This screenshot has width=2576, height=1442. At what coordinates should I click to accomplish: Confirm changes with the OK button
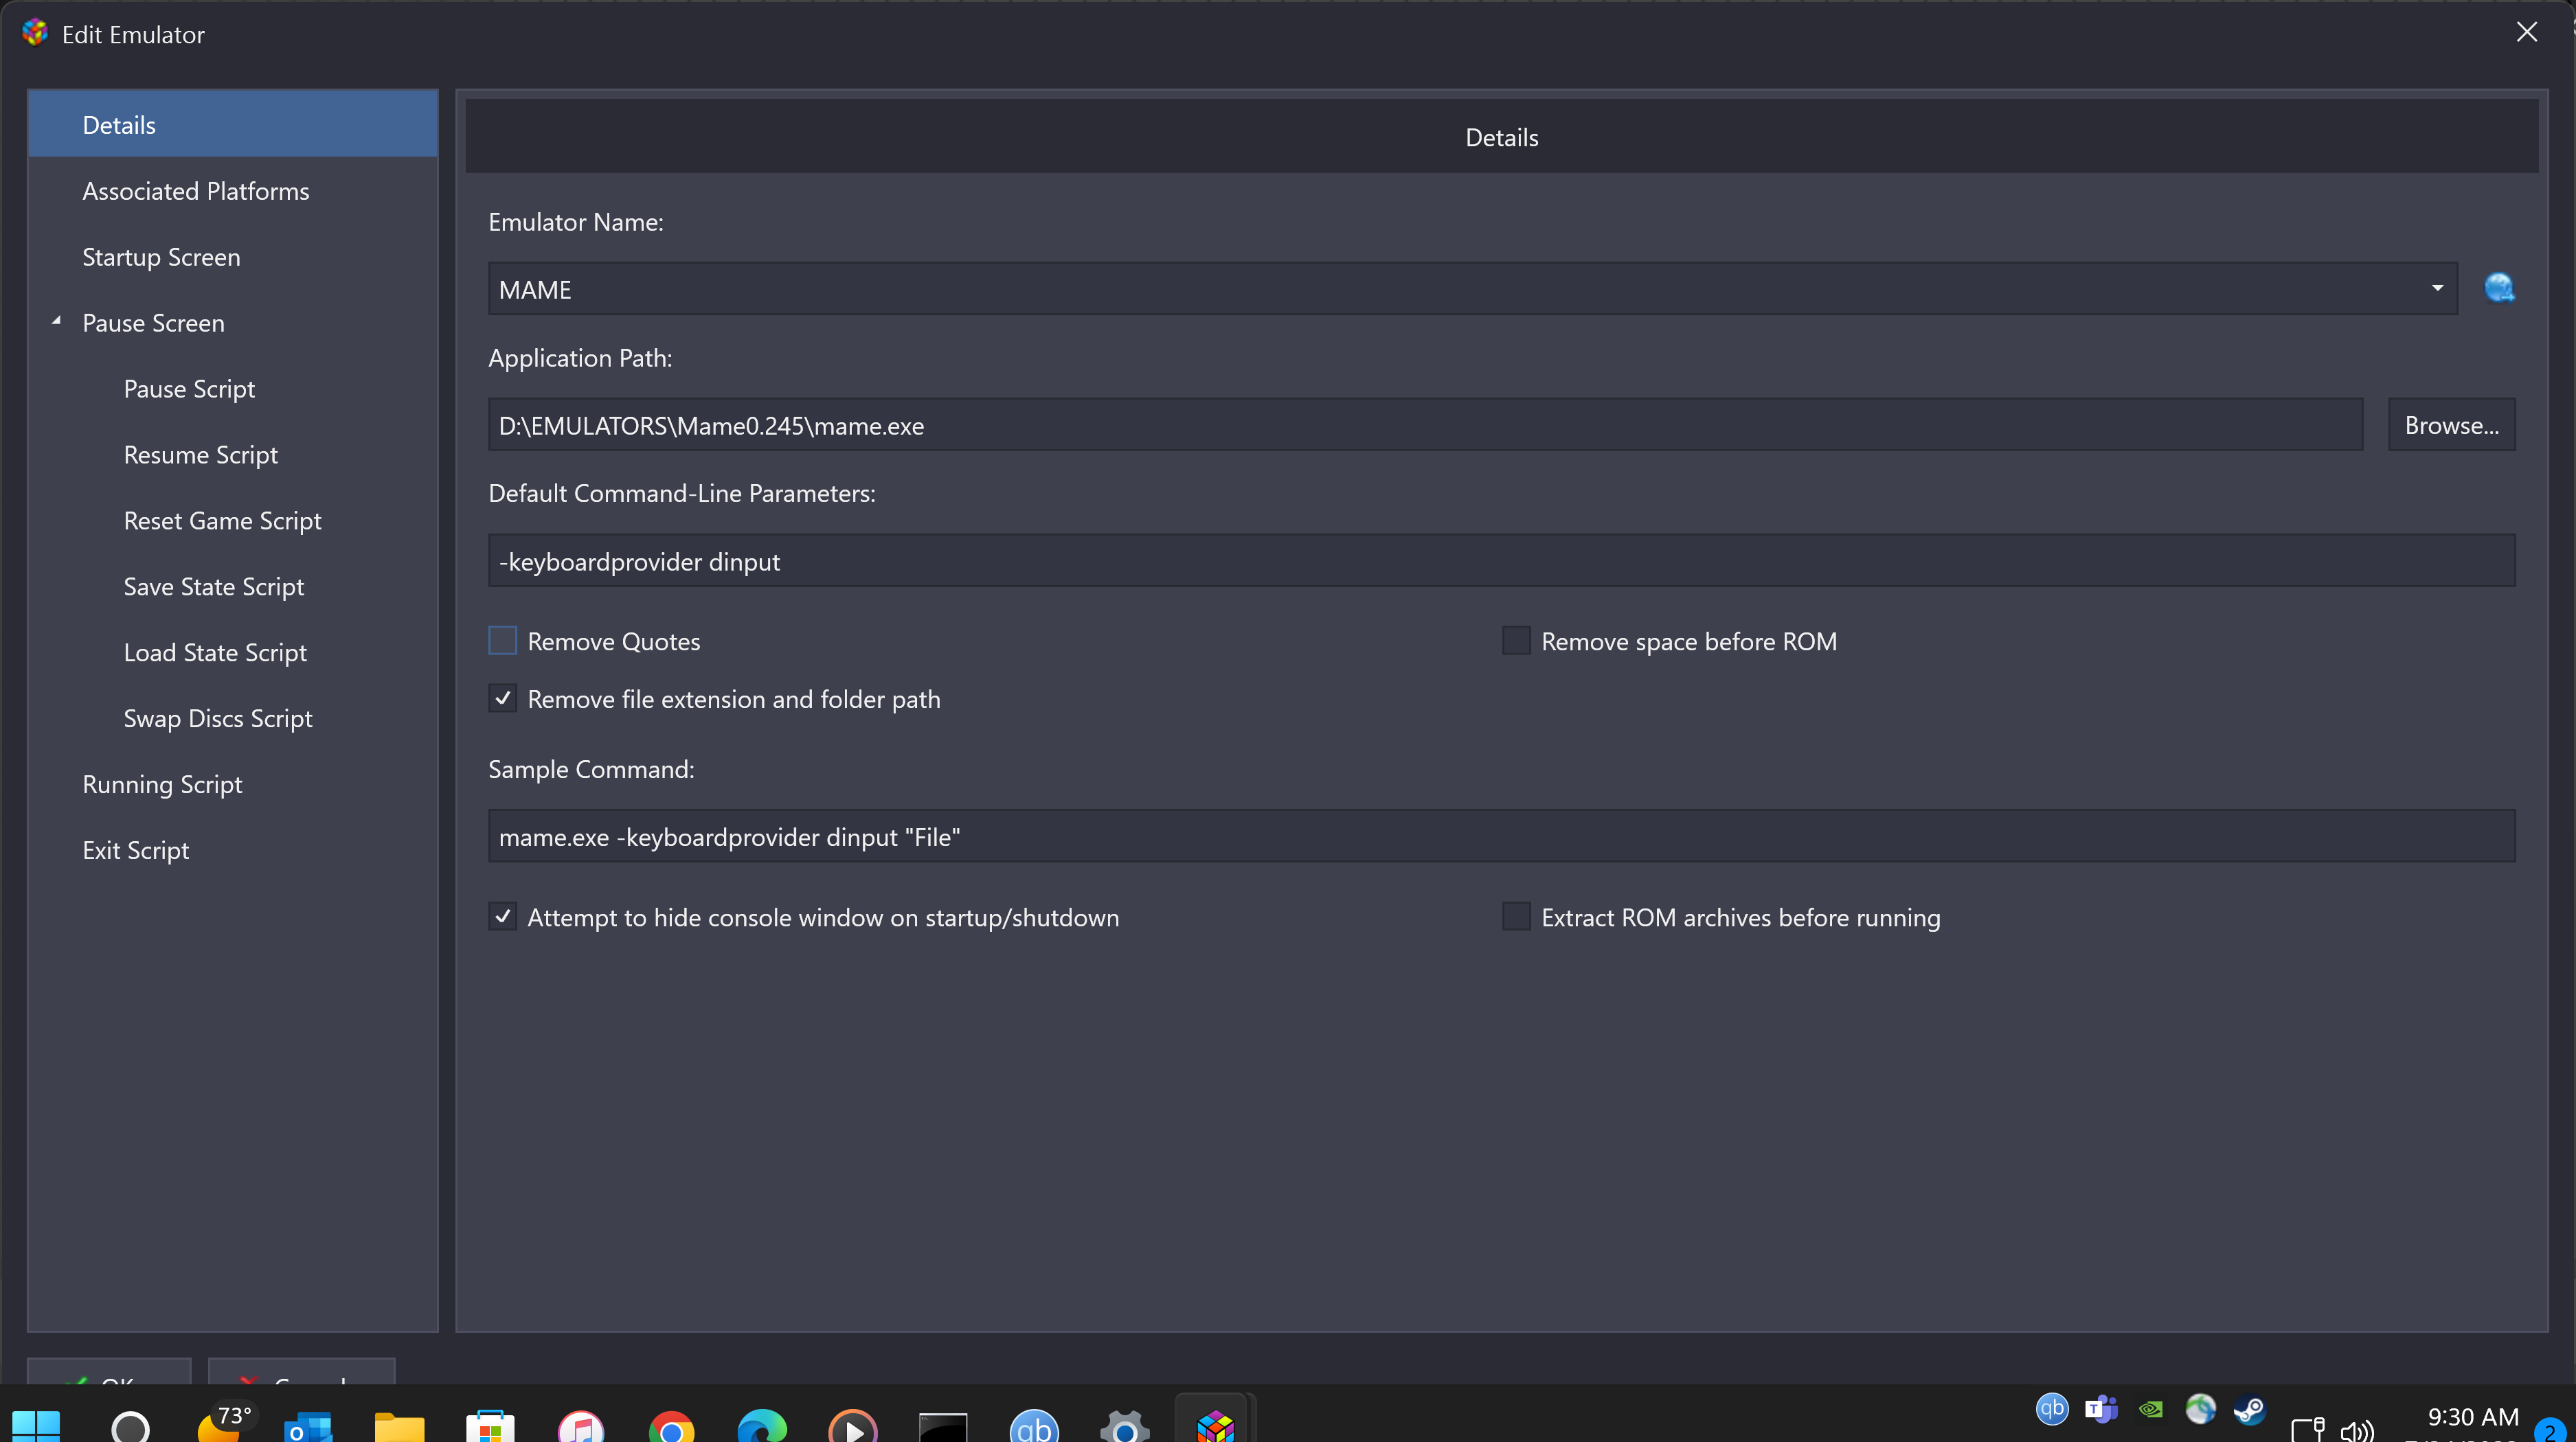tap(109, 1371)
